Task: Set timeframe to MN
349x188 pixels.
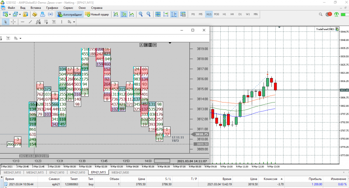Action: (x=256, y=14)
